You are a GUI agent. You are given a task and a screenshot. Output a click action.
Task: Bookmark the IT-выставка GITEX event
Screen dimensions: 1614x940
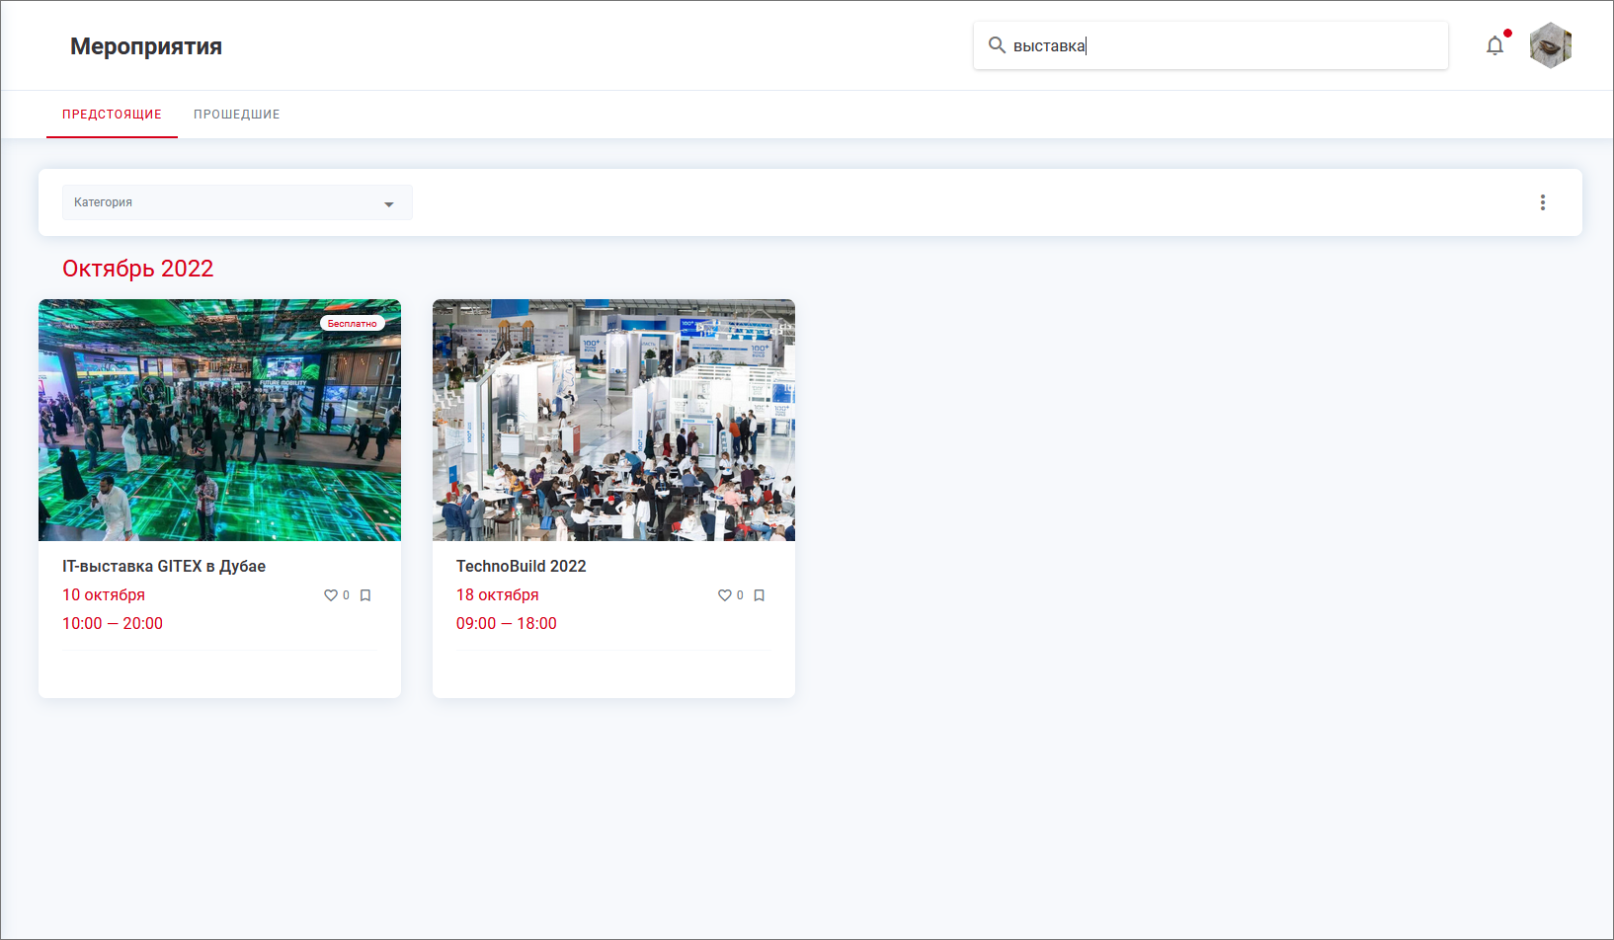coord(365,595)
